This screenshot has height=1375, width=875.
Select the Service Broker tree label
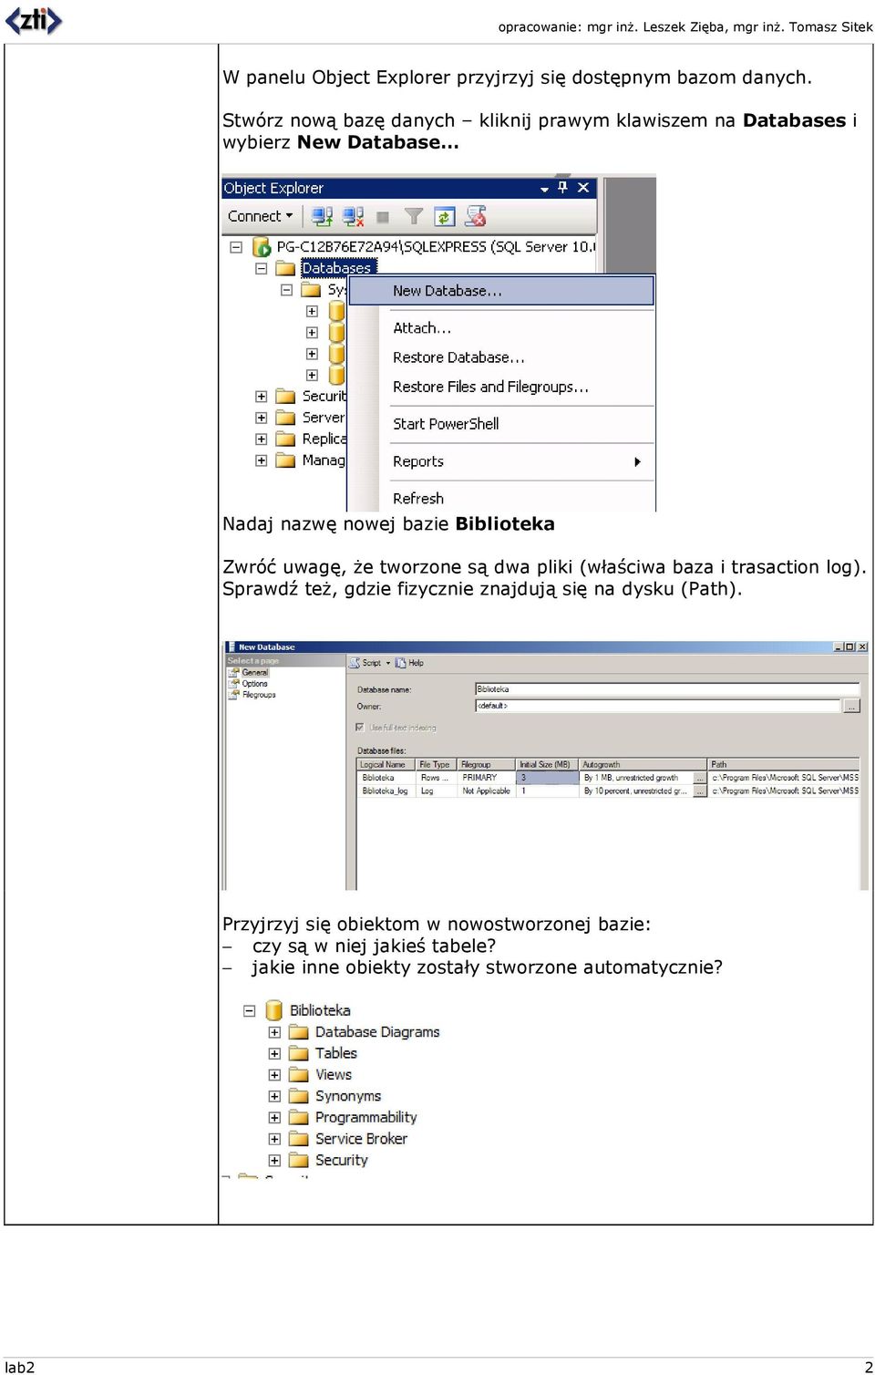[361, 1139]
